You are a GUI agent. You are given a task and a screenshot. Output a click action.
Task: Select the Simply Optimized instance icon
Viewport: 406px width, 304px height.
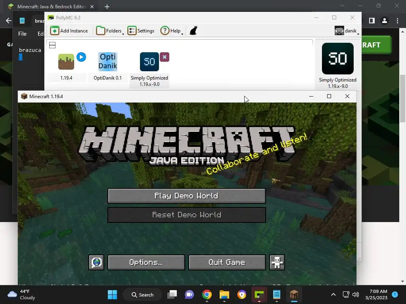[149, 62]
